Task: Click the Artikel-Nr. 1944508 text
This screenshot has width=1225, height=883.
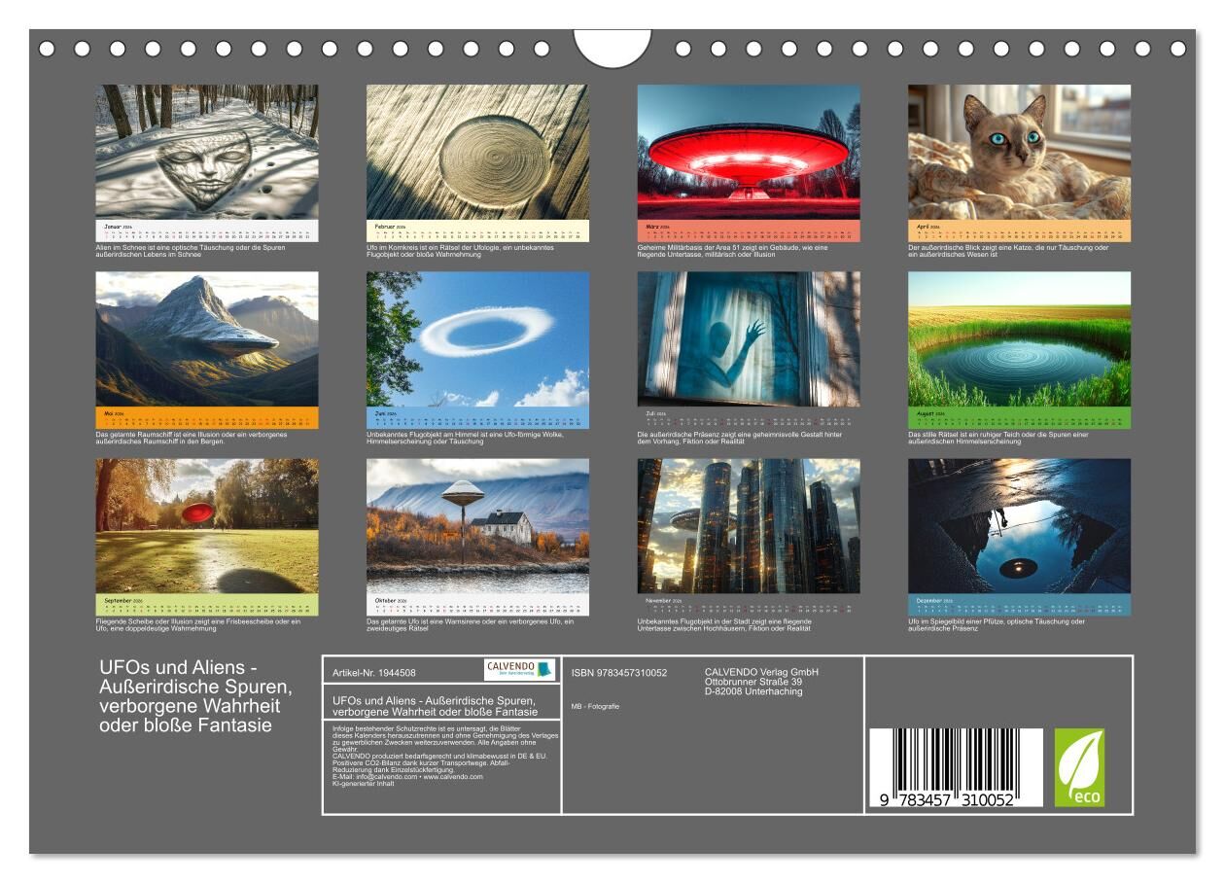Action: [374, 672]
